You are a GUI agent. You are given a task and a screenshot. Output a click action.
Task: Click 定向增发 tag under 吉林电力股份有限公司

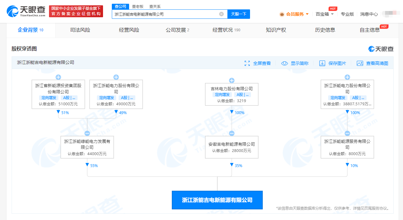tap(222, 95)
